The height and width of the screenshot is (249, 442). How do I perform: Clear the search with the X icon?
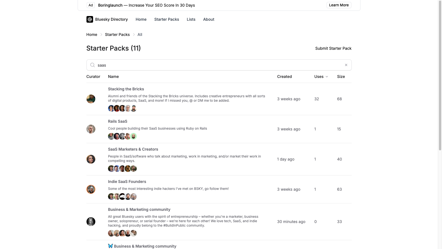pos(346,65)
